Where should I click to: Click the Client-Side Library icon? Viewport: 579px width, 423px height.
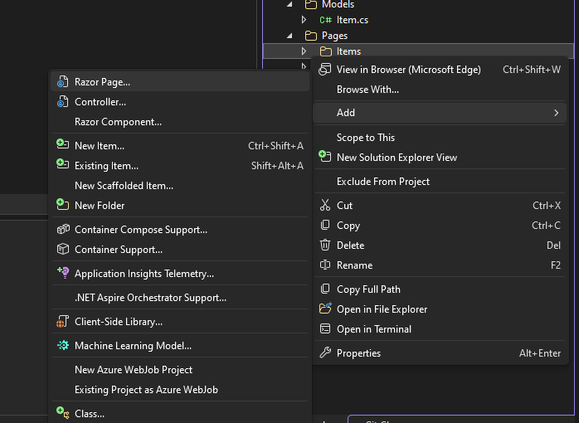pos(63,322)
